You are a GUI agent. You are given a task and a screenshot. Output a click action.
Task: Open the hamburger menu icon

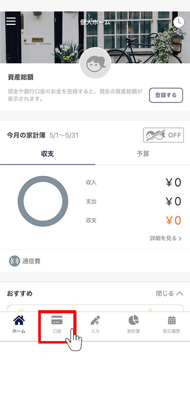click(x=11, y=21)
